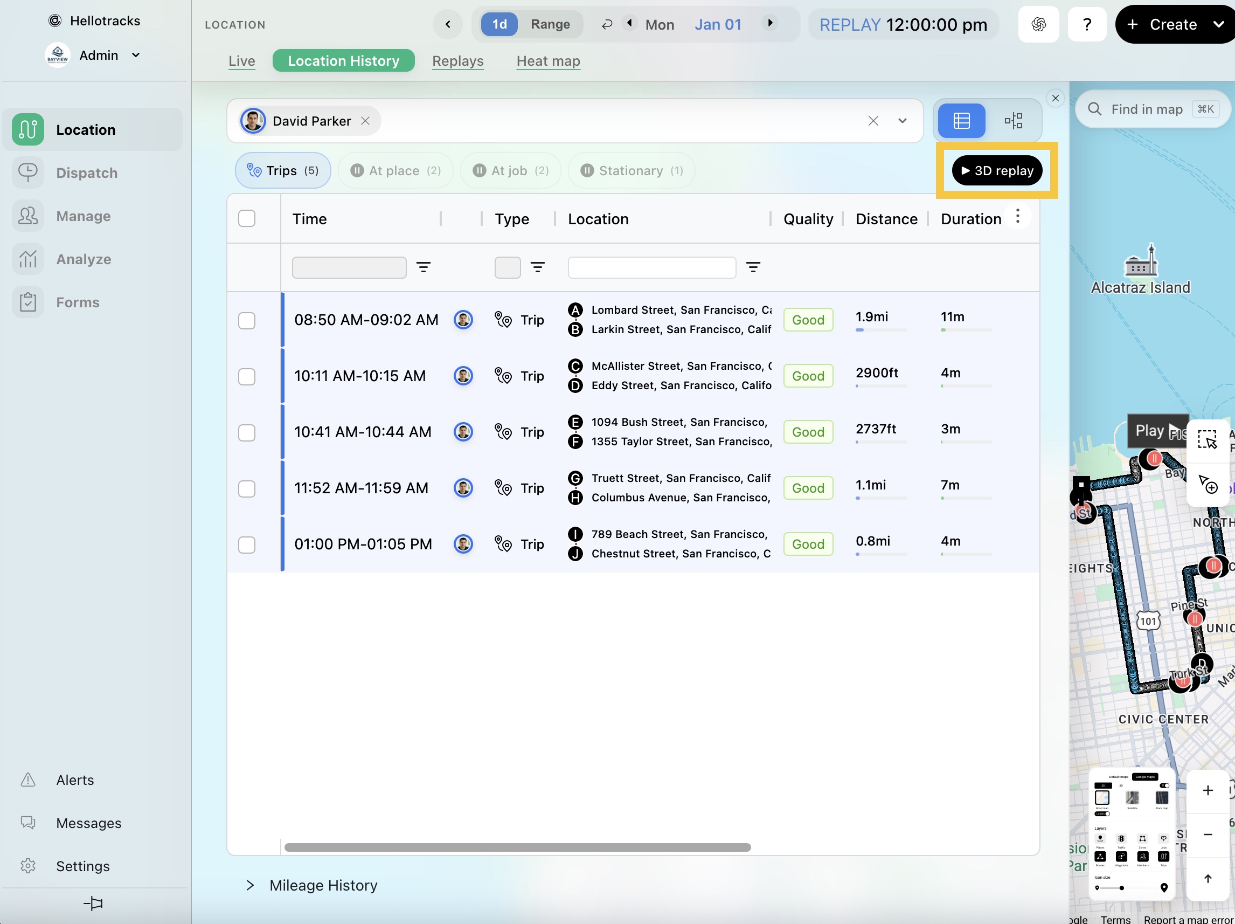Reset date with the return arrow icon
This screenshot has height=924, width=1235.
(607, 24)
